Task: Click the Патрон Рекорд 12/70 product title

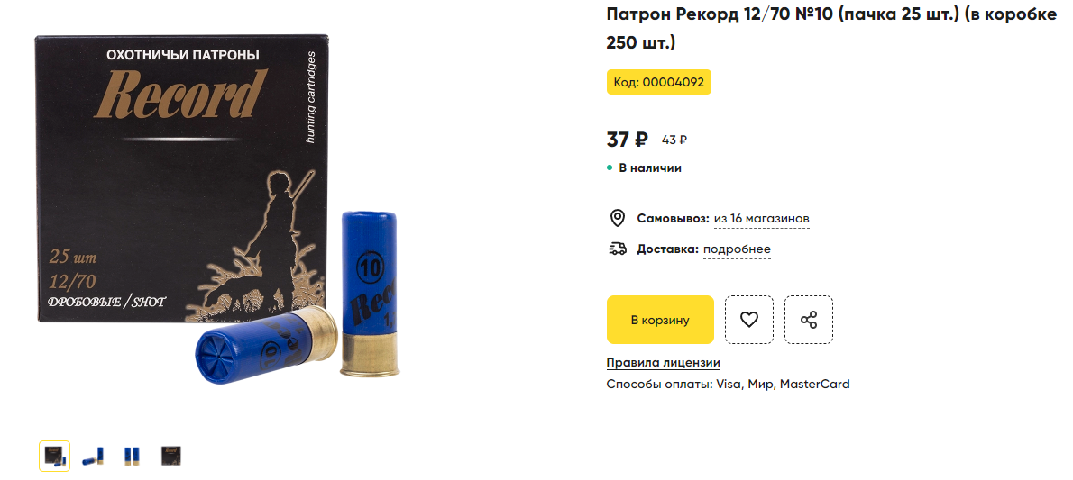Action: click(831, 29)
